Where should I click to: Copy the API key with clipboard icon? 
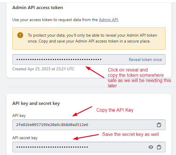tap(159, 125)
